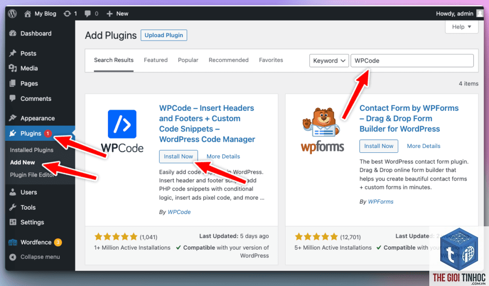
Task: Click the Plugins update count badge
Action: [x=48, y=134]
